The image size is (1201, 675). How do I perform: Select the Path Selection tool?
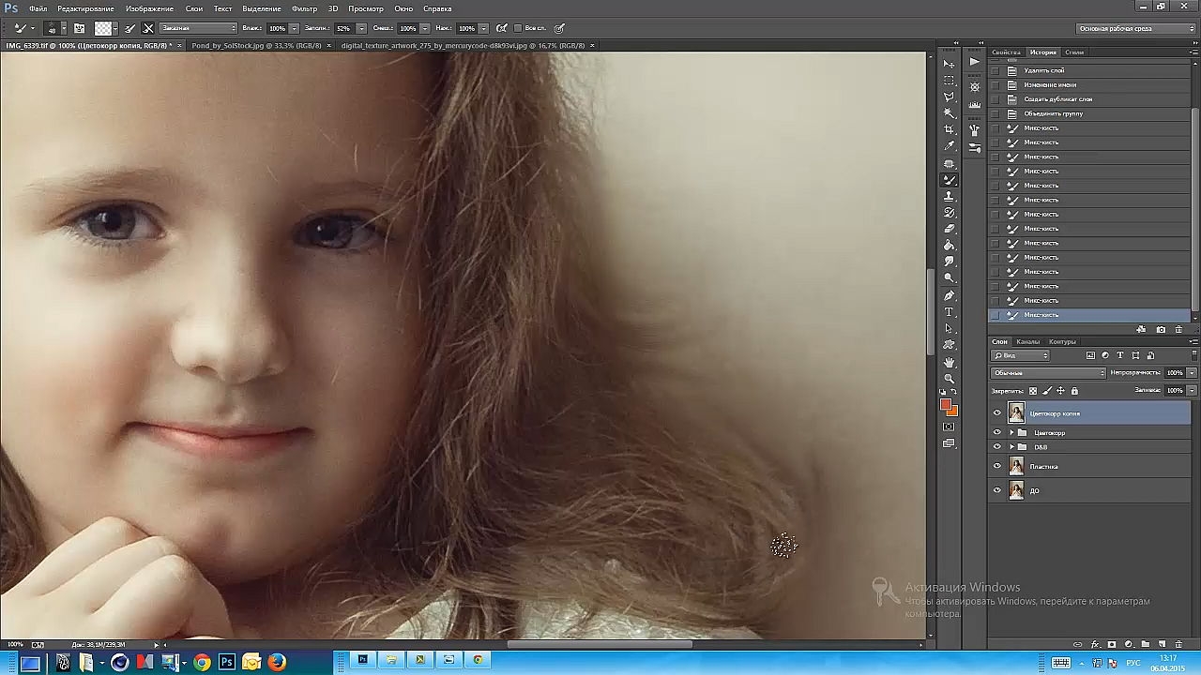point(950,329)
